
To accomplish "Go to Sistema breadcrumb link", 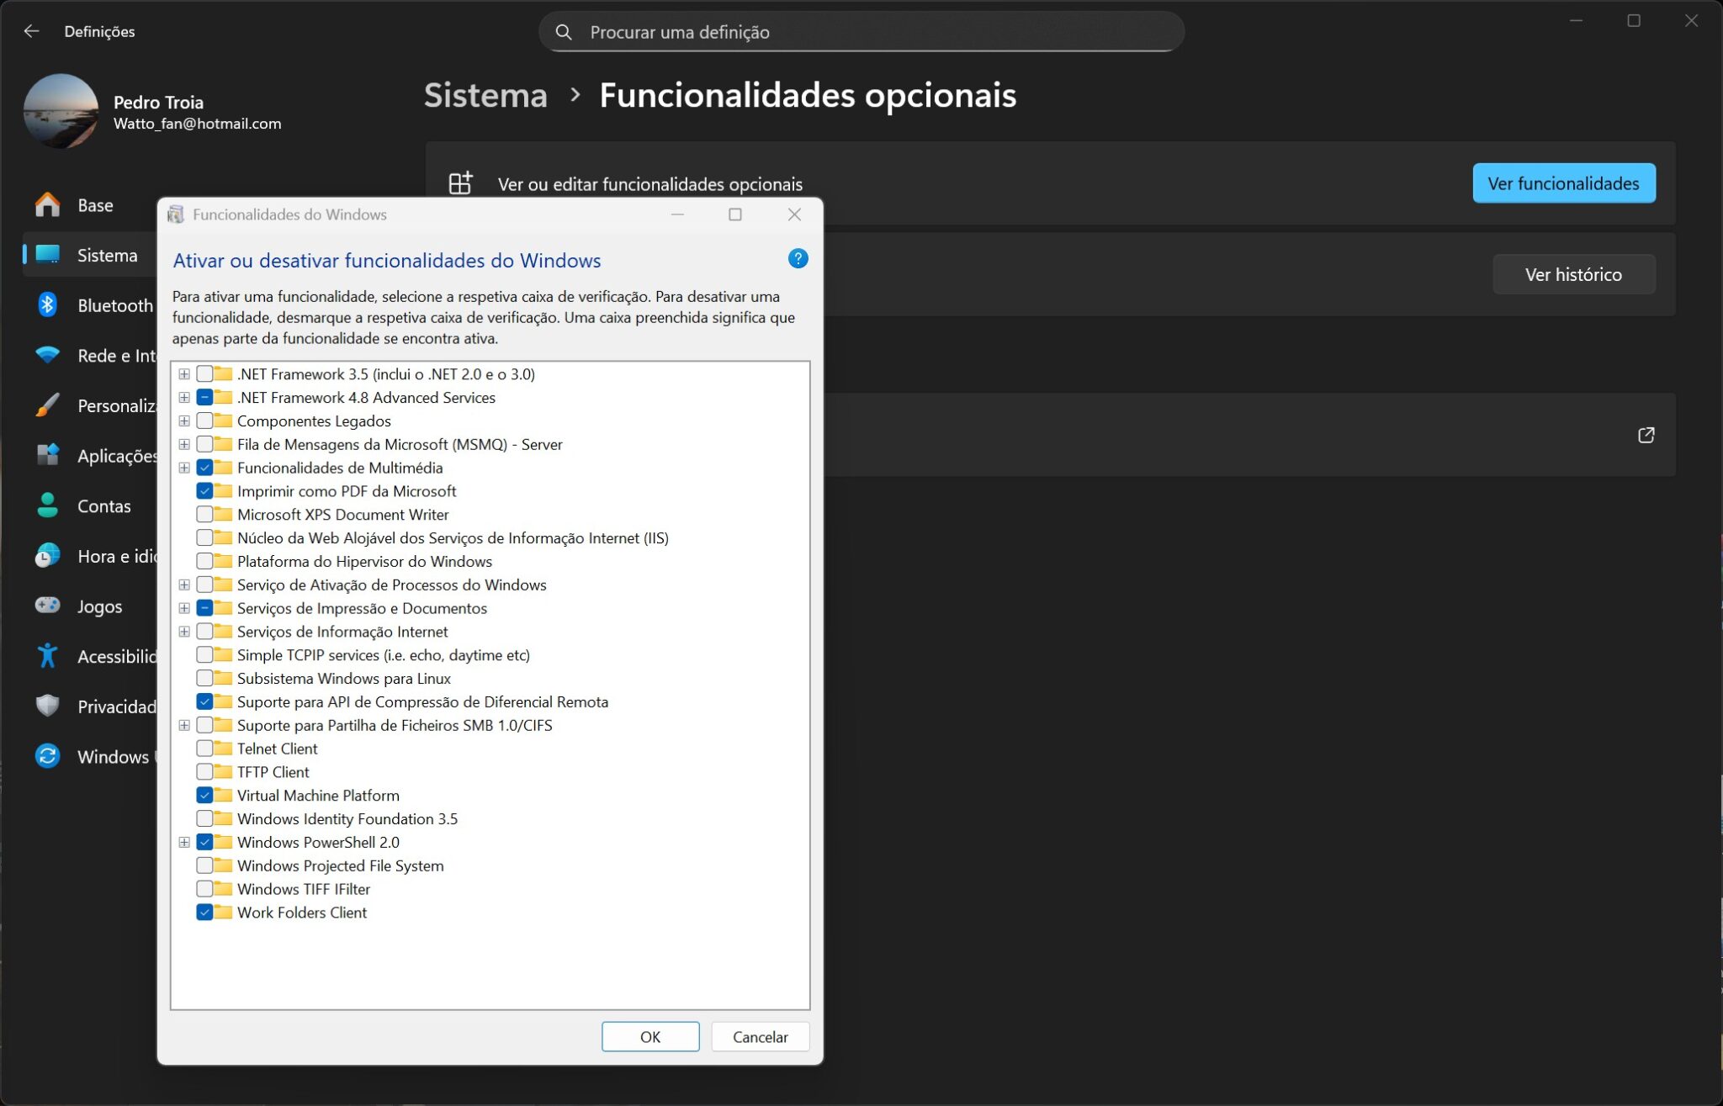I will (485, 95).
